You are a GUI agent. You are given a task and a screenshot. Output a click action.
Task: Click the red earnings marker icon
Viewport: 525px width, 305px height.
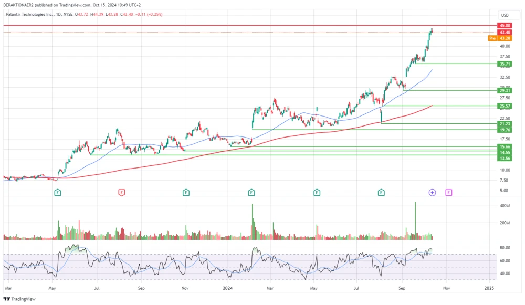[122, 192]
